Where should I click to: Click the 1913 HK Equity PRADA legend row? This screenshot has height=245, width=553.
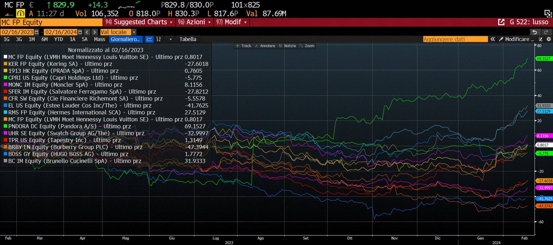[106, 71]
